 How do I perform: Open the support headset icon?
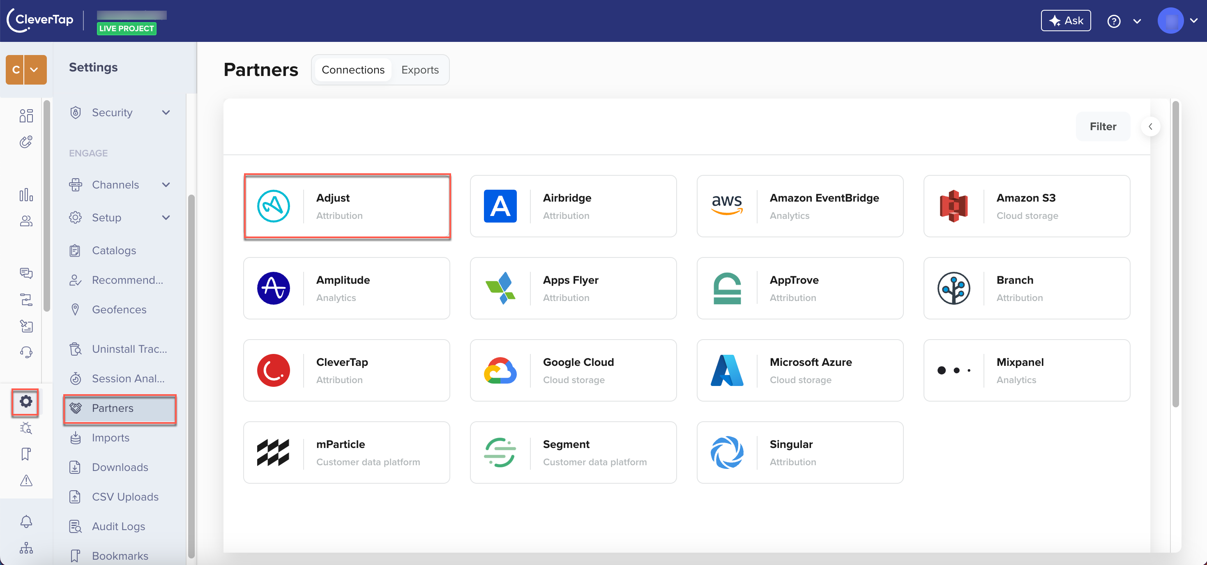click(26, 352)
